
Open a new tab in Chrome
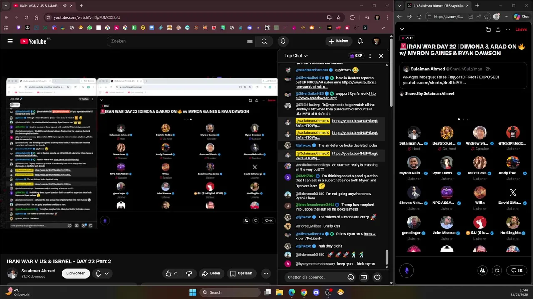pyautogui.click(x=81, y=5)
